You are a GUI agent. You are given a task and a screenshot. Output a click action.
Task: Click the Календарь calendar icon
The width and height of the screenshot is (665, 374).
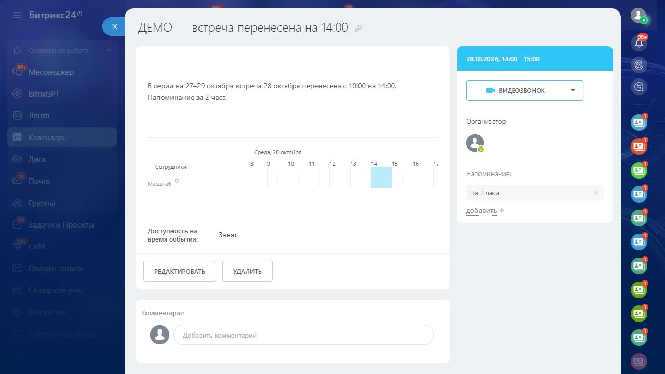click(17, 138)
